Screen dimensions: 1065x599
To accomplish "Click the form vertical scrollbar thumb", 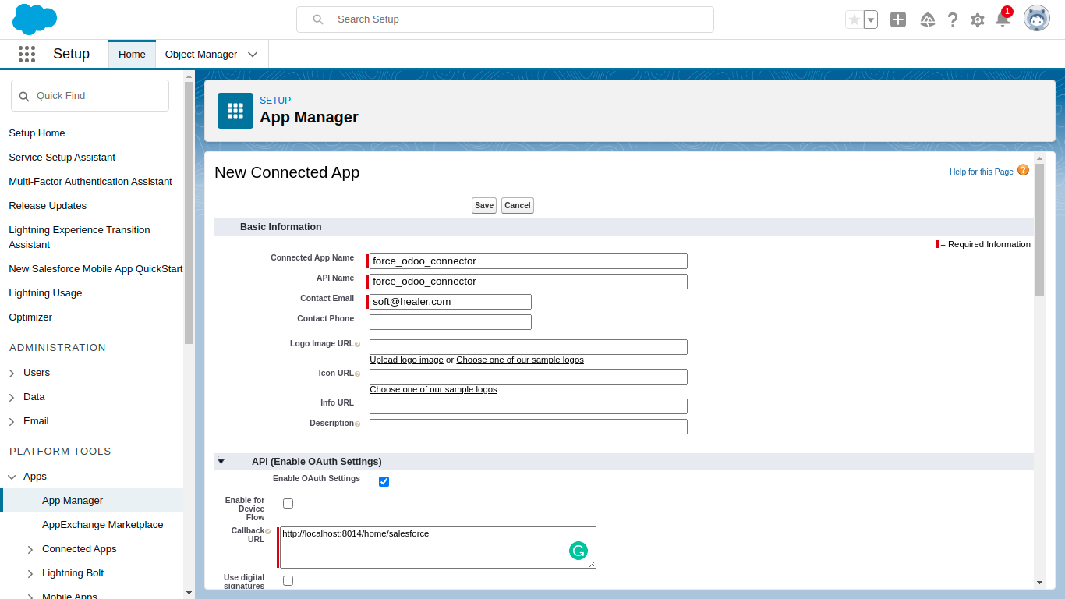I will pyautogui.click(x=1039, y=230).
